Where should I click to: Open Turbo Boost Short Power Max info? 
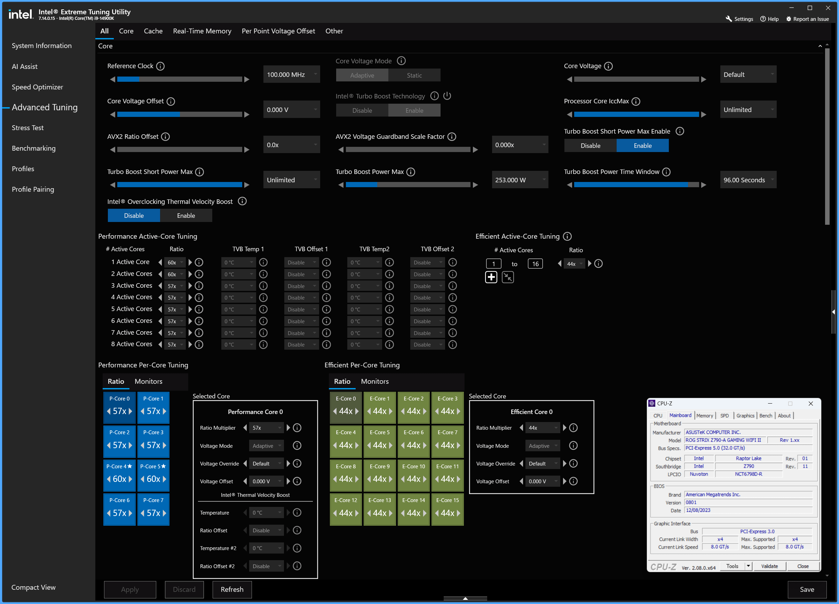[199, 172]
